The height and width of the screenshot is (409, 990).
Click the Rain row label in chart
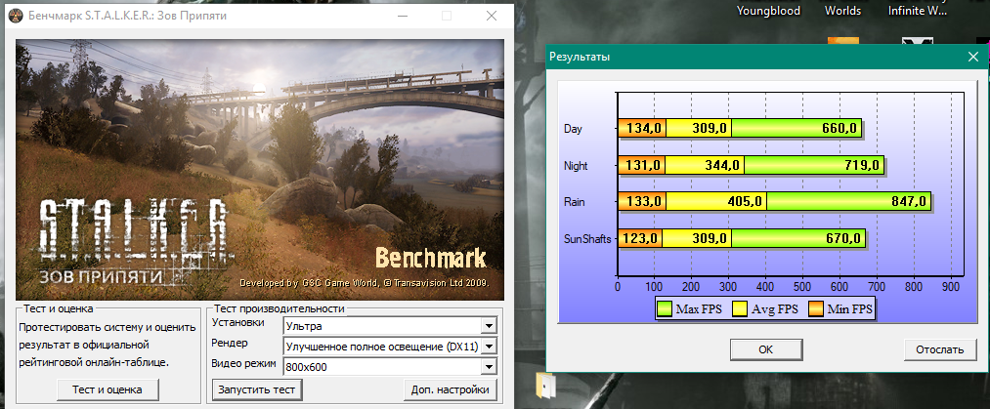pos(575,202)
